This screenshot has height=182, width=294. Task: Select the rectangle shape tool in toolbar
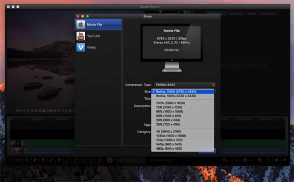[83, 160]
